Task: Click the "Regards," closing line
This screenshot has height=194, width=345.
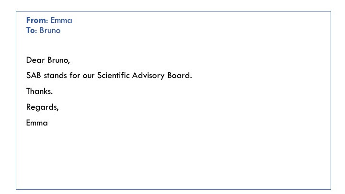Action: pyautogui.click(x=42, y=107)
